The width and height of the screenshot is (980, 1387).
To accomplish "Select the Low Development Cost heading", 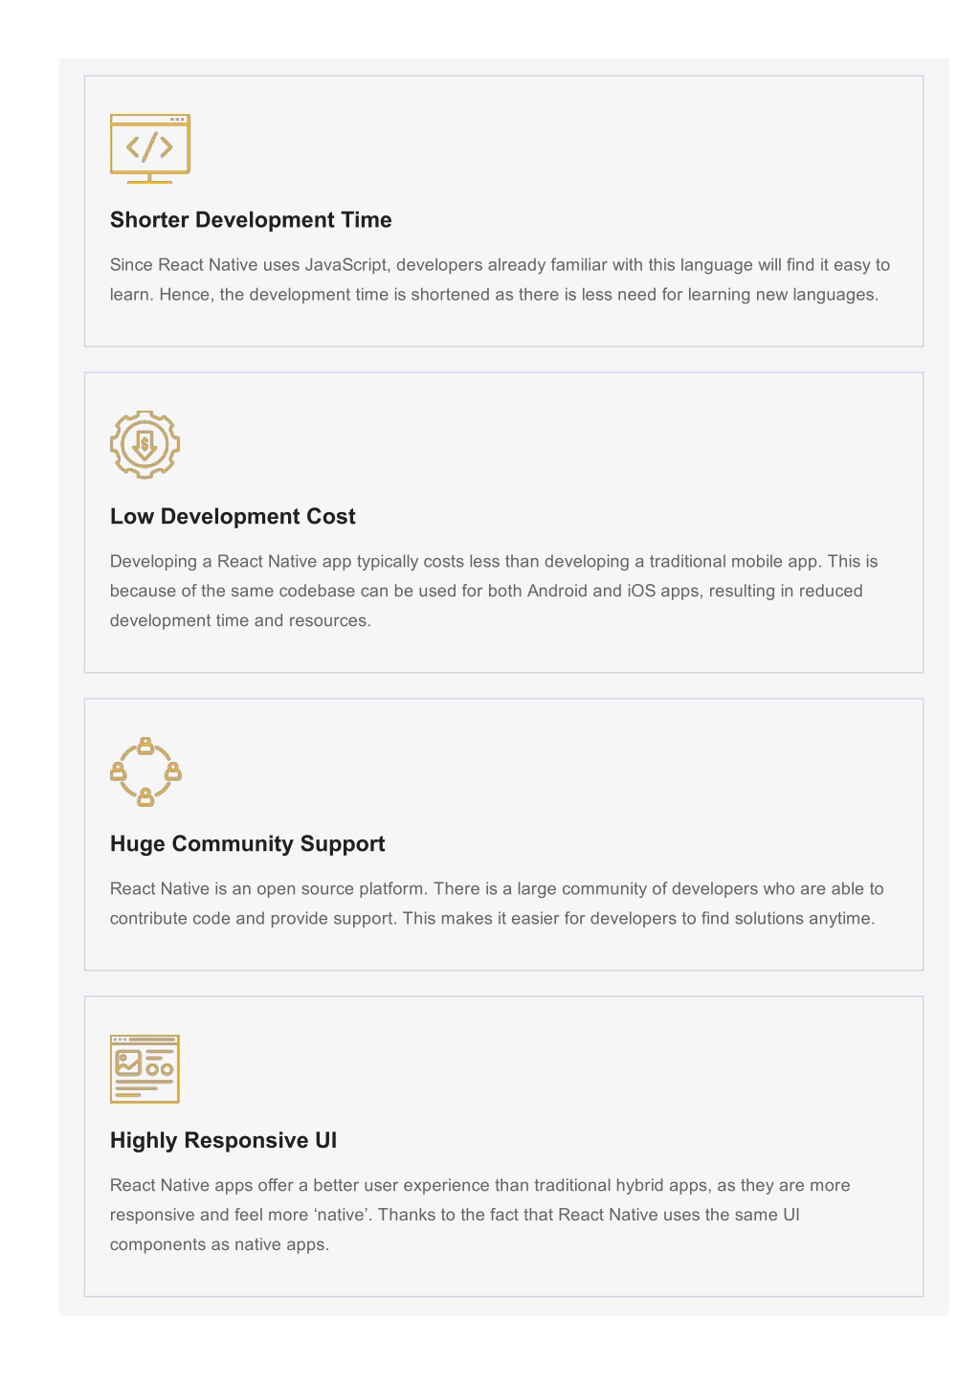I will pyautogui.click(x=233, y=517).
